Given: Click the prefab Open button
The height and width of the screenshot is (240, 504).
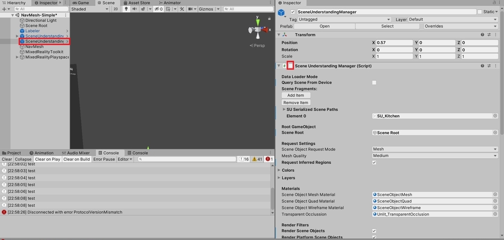Looking at the screenshot, I should point(325,26).
